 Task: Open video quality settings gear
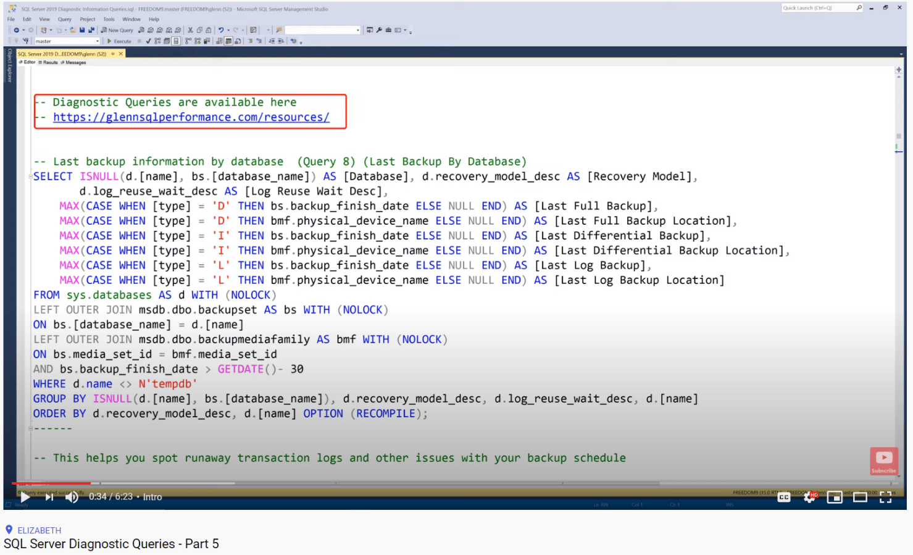pyautogui.click(x=809, y=497)
